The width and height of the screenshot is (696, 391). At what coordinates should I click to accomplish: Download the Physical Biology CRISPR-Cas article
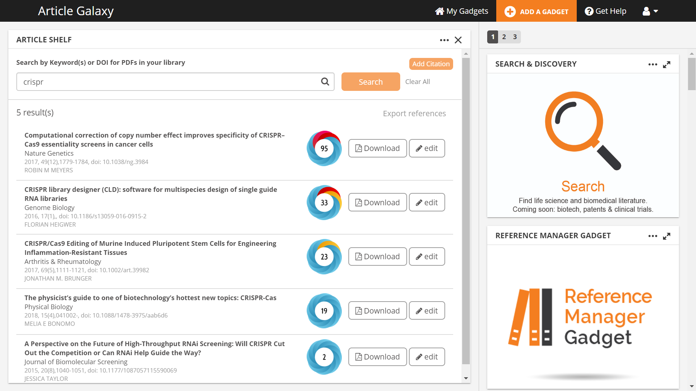[377, 311]
